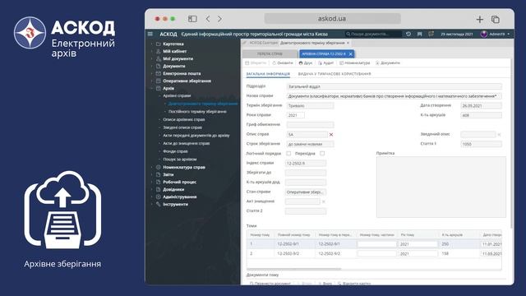The height and width of the screenshot is (296, 526).
Task: Click the Інструменти wrench icon
Action: [159, 204]
